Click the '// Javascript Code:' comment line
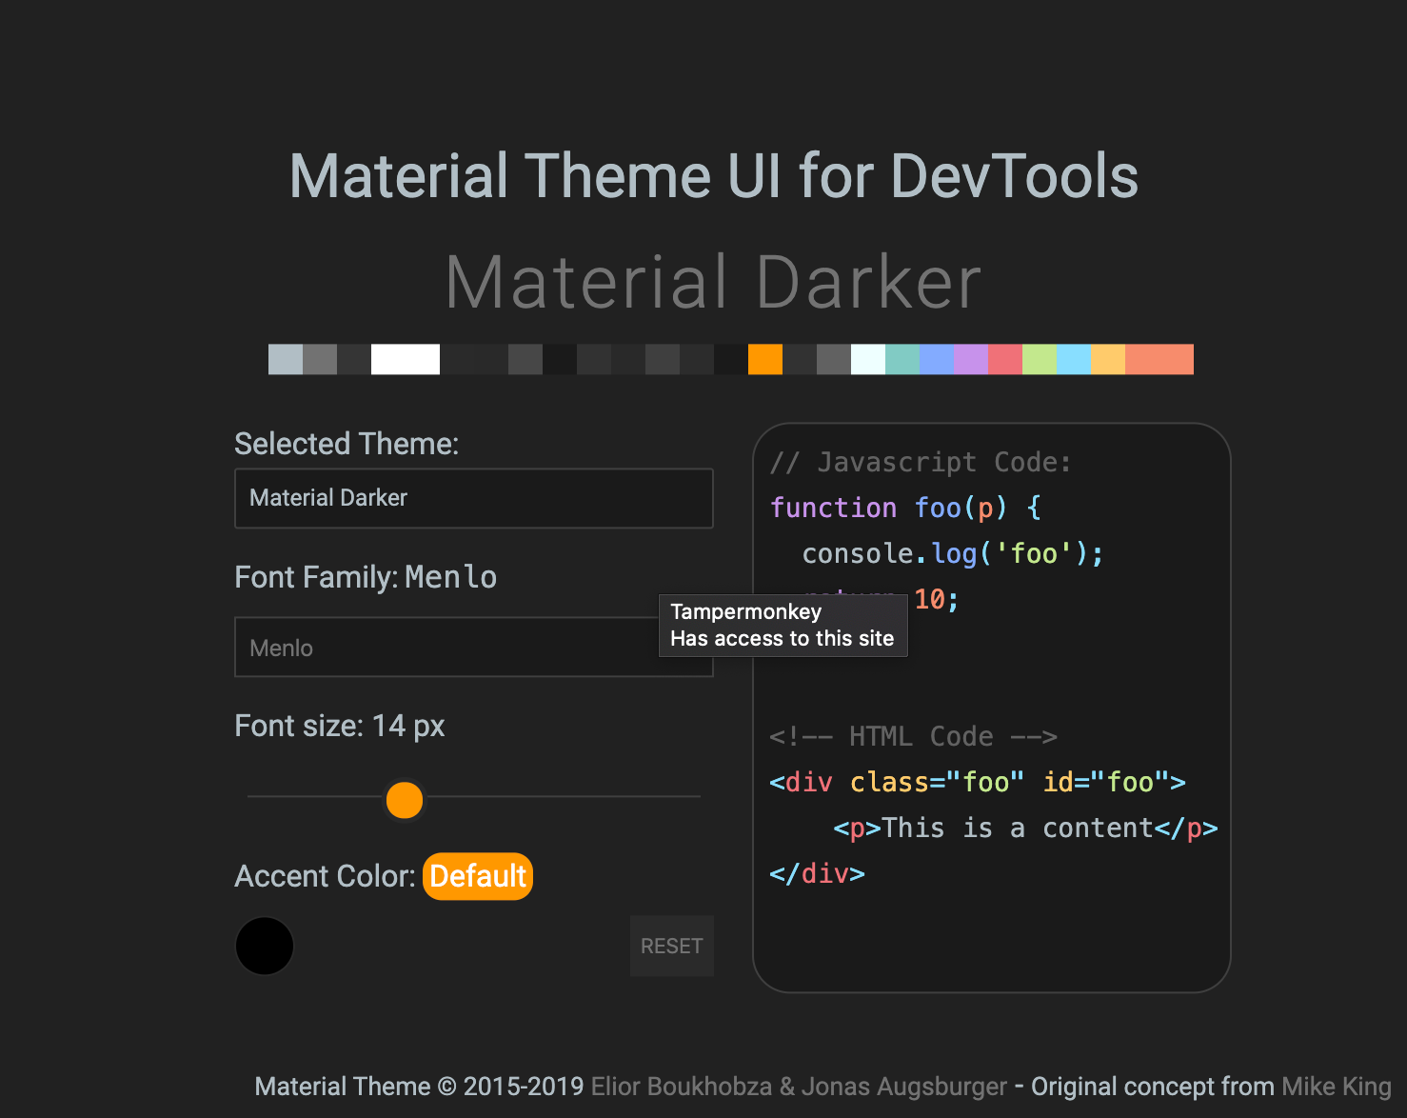 point(921,463)
